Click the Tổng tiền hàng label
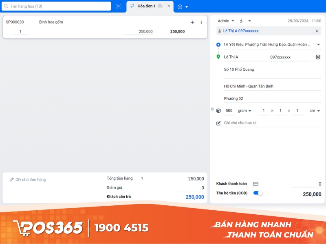This screenshot has width=326, height=244. click(119, 178)
